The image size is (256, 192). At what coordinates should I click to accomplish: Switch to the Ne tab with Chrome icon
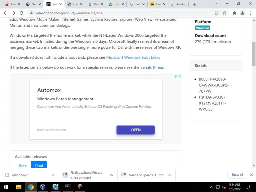point(31,4)
